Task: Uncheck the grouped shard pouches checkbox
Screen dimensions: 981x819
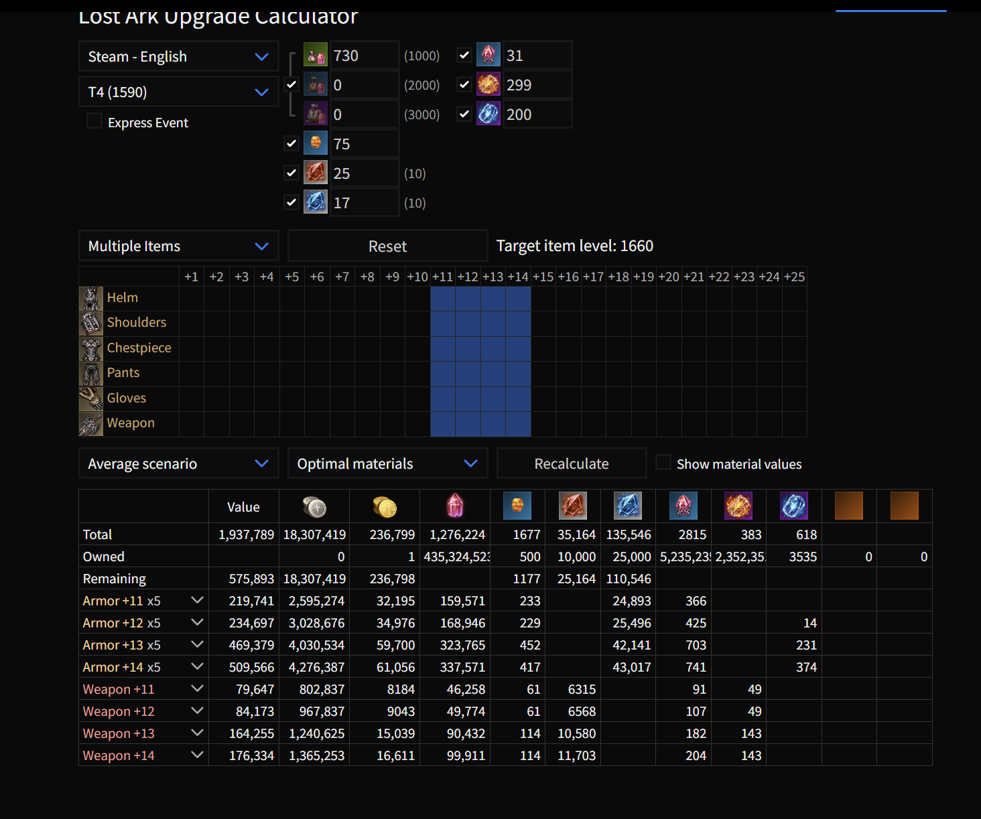Action: (291, 84)
